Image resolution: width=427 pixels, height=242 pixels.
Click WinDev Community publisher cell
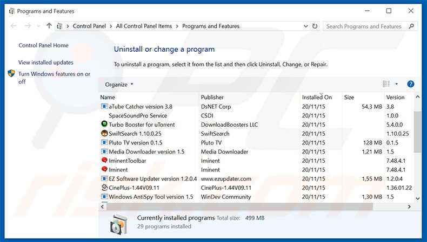click(226, 197)
